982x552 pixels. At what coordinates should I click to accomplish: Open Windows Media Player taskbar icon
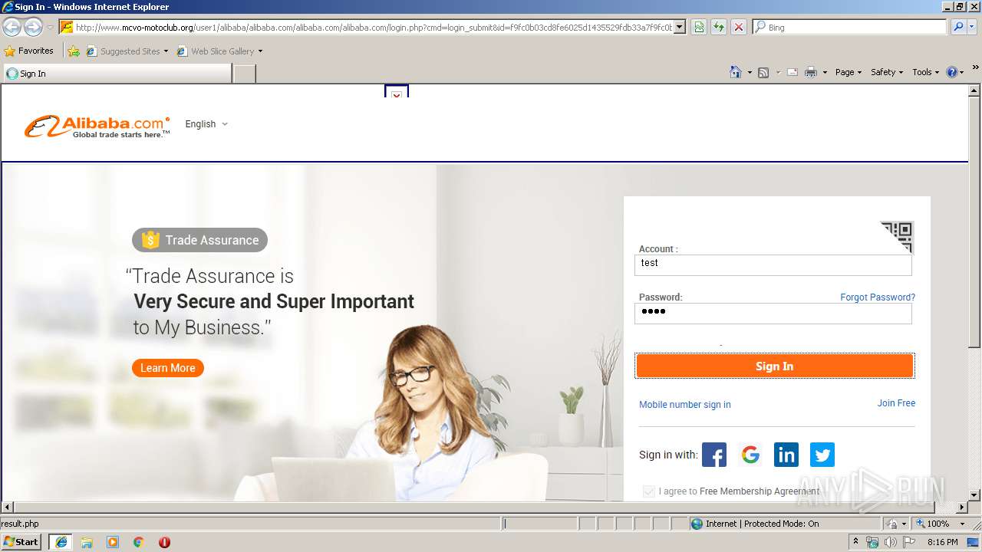tap(113, 542)
